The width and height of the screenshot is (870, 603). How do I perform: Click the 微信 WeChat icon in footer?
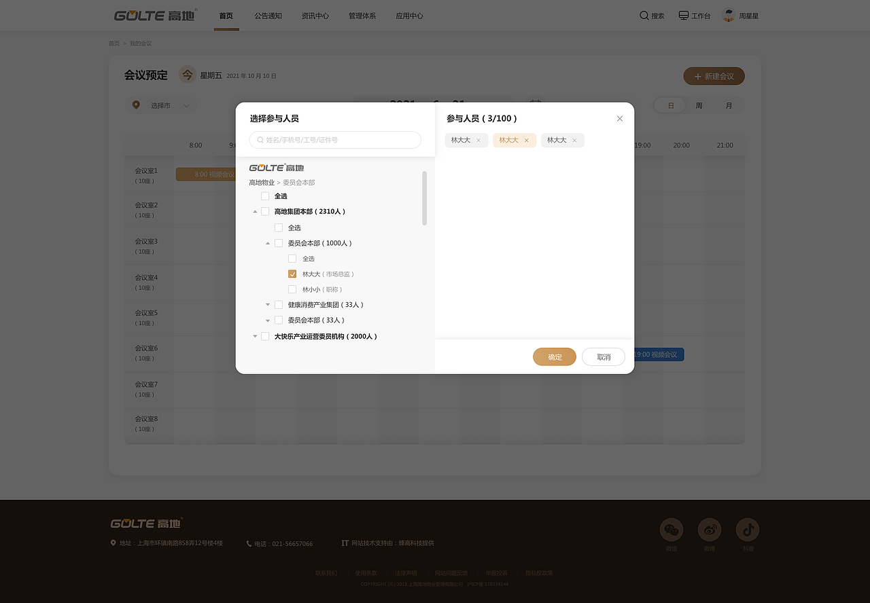[x=672, y=530]
